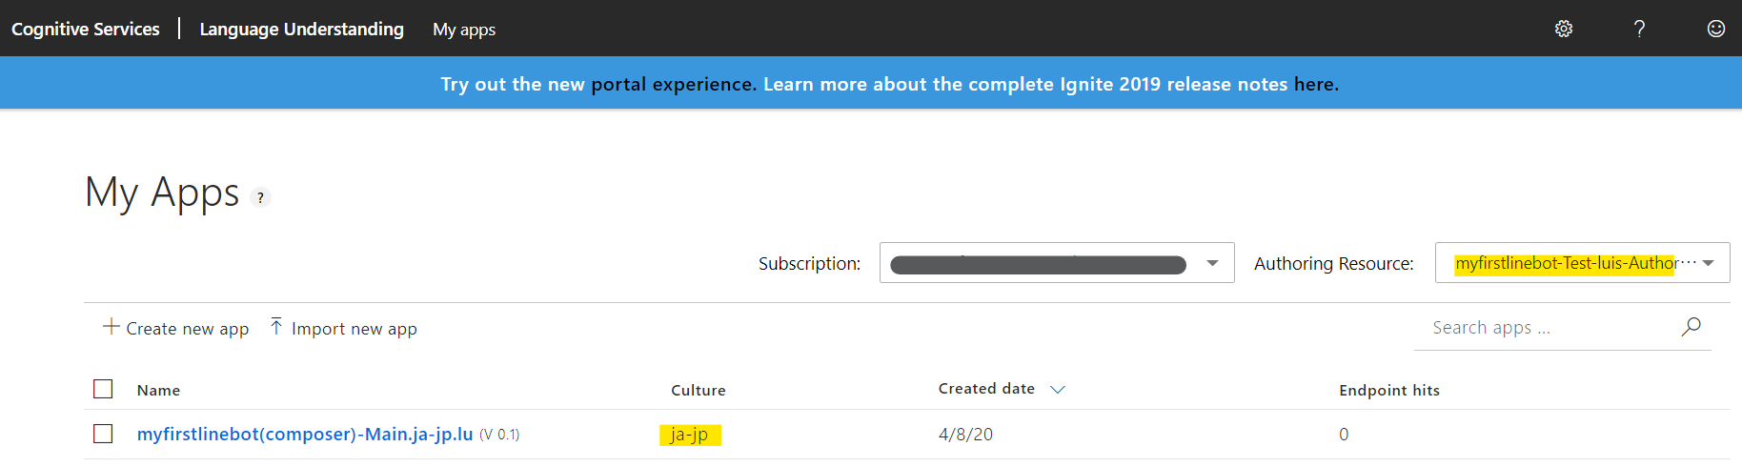Viewport: 1742px width, 467px height.
Task: Open Language Understanding in the header
Action: (301, 30)
